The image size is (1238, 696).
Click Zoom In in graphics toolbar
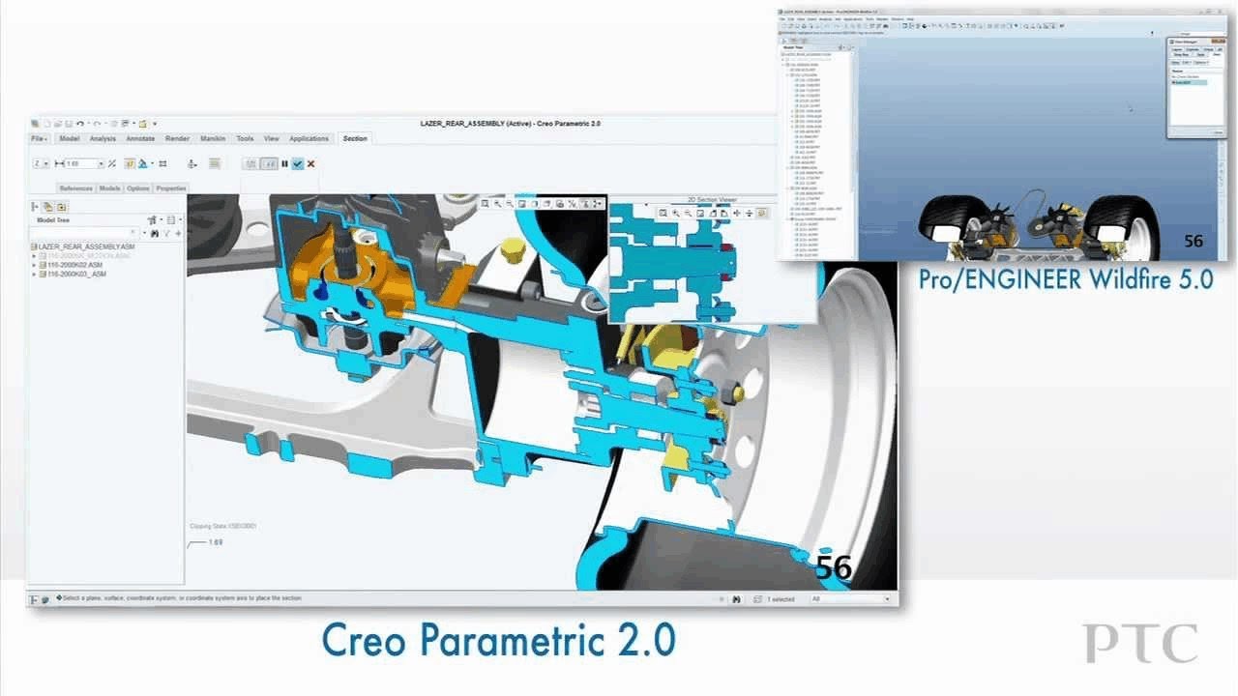[497, 204]
